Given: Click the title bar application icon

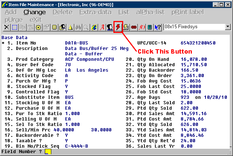Looking at the screenshot, I should [x=5, y=5].
